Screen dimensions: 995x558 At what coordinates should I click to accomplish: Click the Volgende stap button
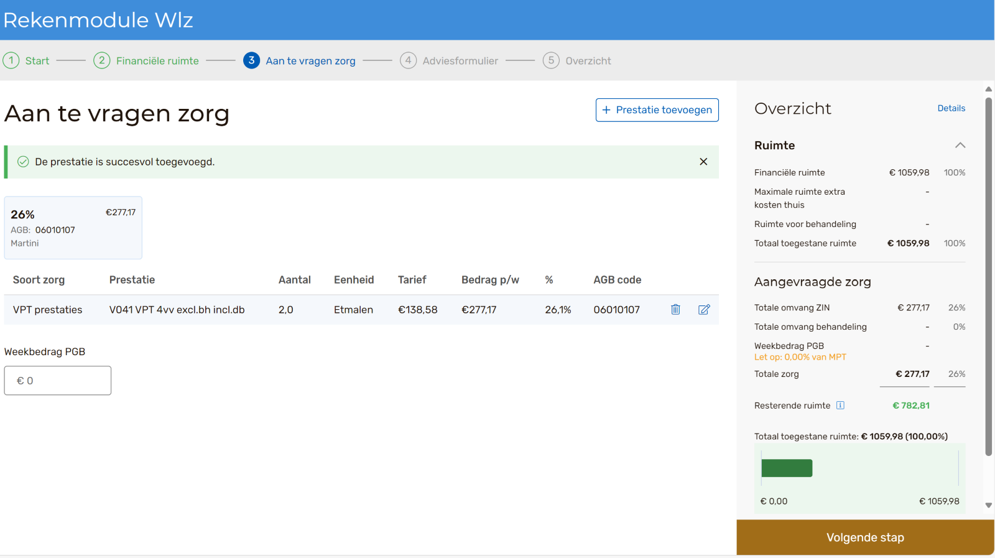(x=865, y=537)
